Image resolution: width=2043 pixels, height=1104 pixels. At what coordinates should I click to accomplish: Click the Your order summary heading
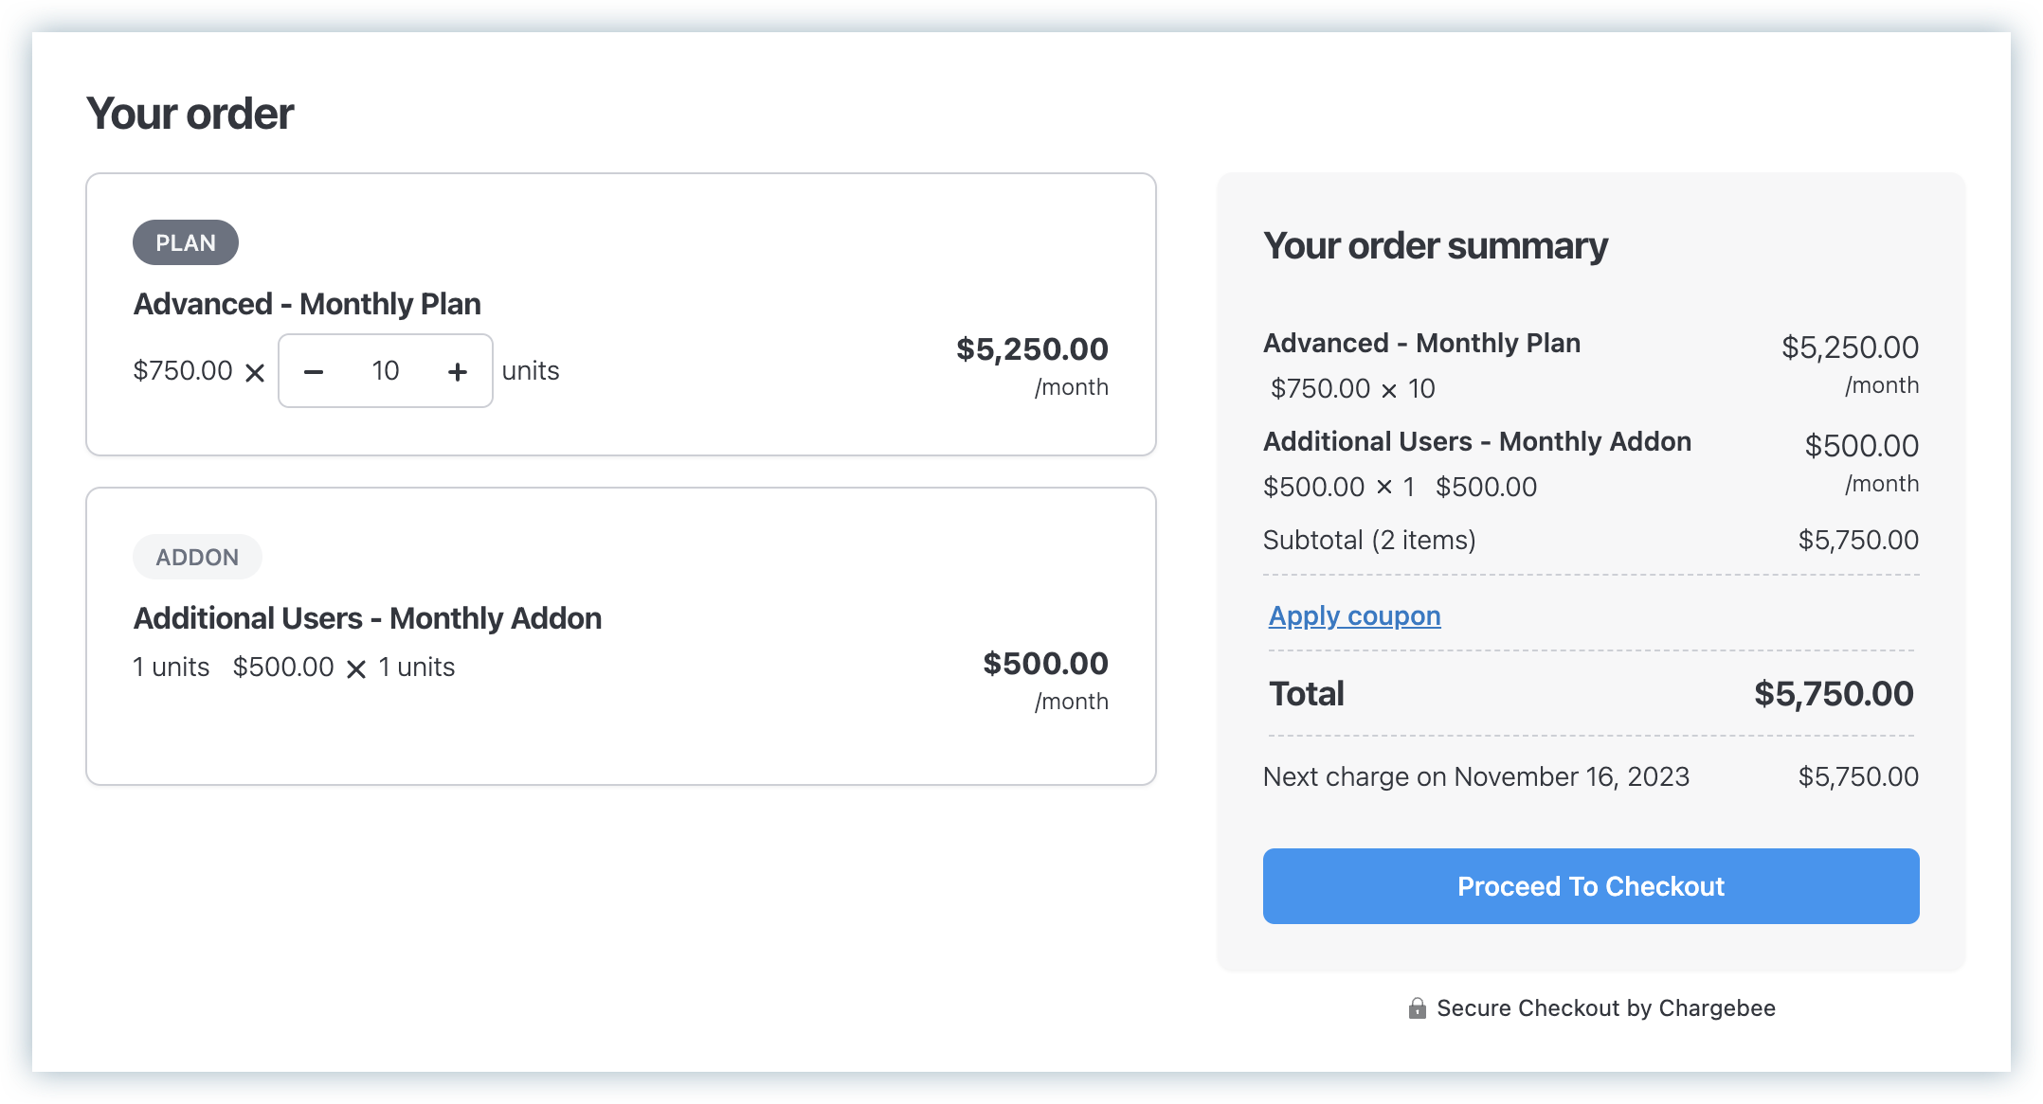tap(1435, 246)
